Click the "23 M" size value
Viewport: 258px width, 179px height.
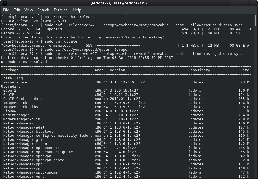tap(245, 82)
